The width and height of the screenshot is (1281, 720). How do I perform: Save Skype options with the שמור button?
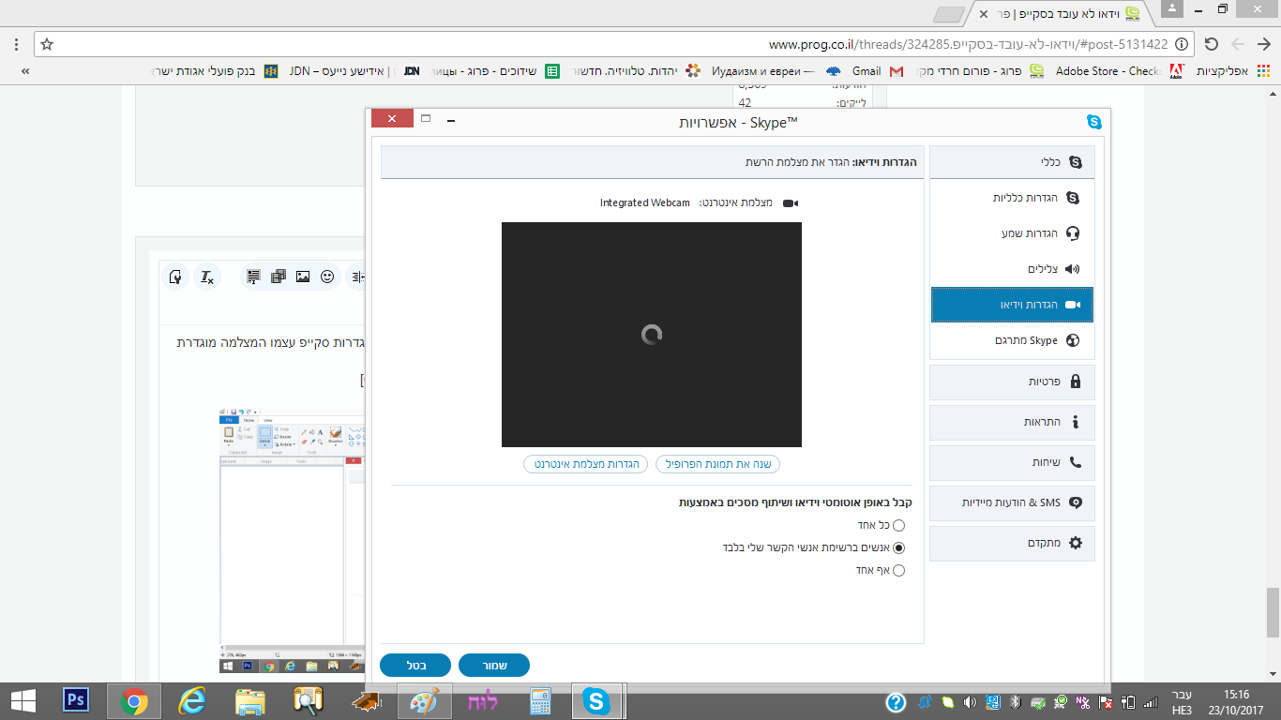(494, 666)
